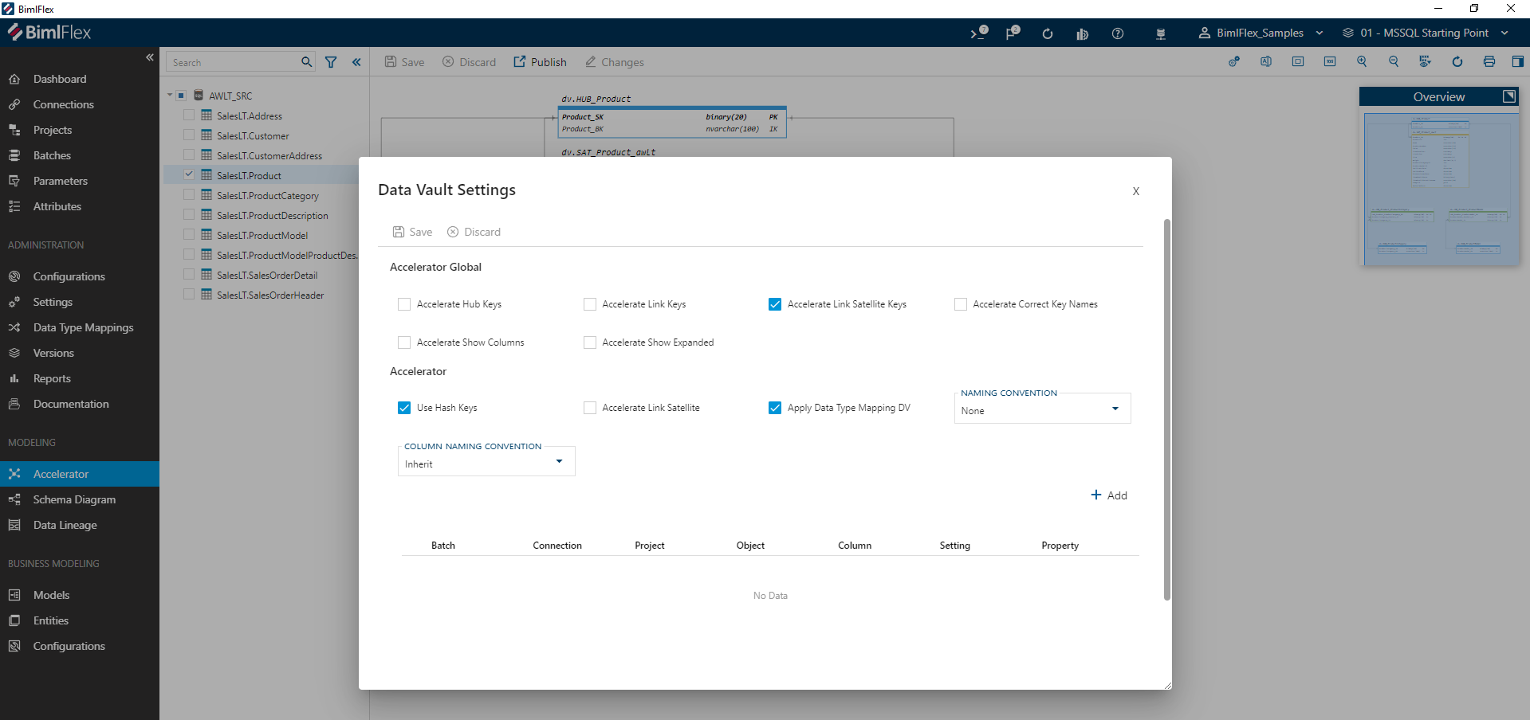Screen dimensions: 1530x720
Task: Open Schema Diagram in the sidebar
Action: [74, 499]
